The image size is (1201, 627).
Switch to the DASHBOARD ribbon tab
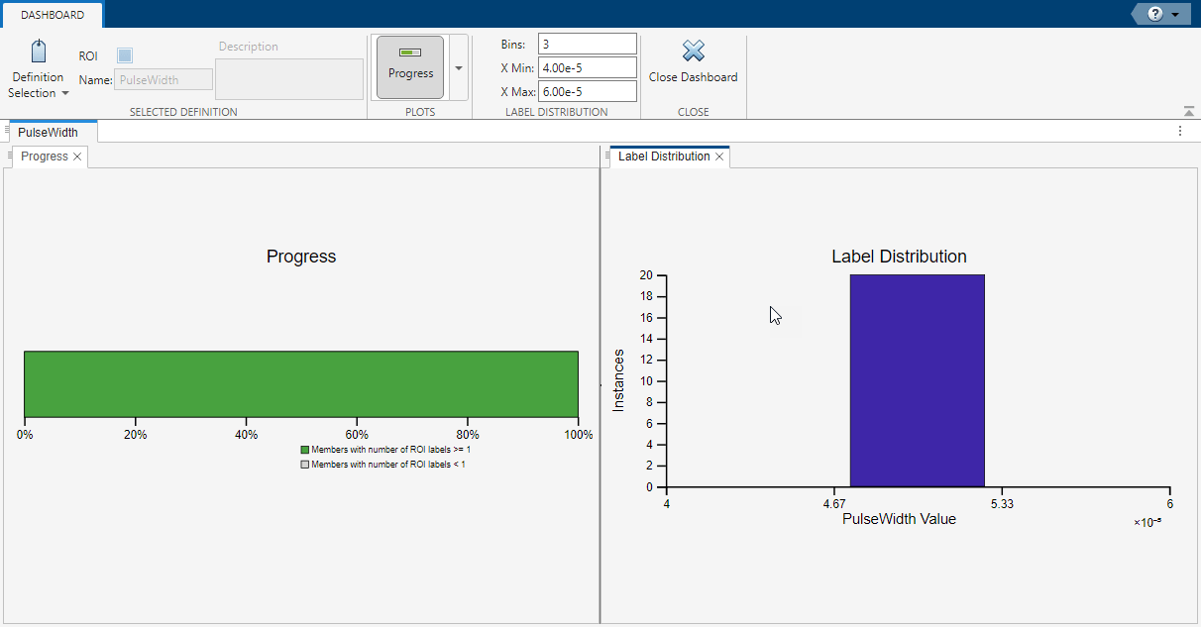[x=53, y=14]
